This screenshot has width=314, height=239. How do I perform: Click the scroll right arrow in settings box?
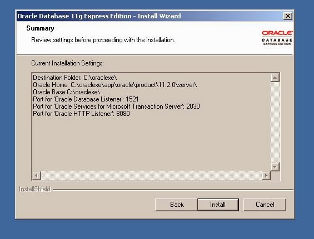point(266,175)
